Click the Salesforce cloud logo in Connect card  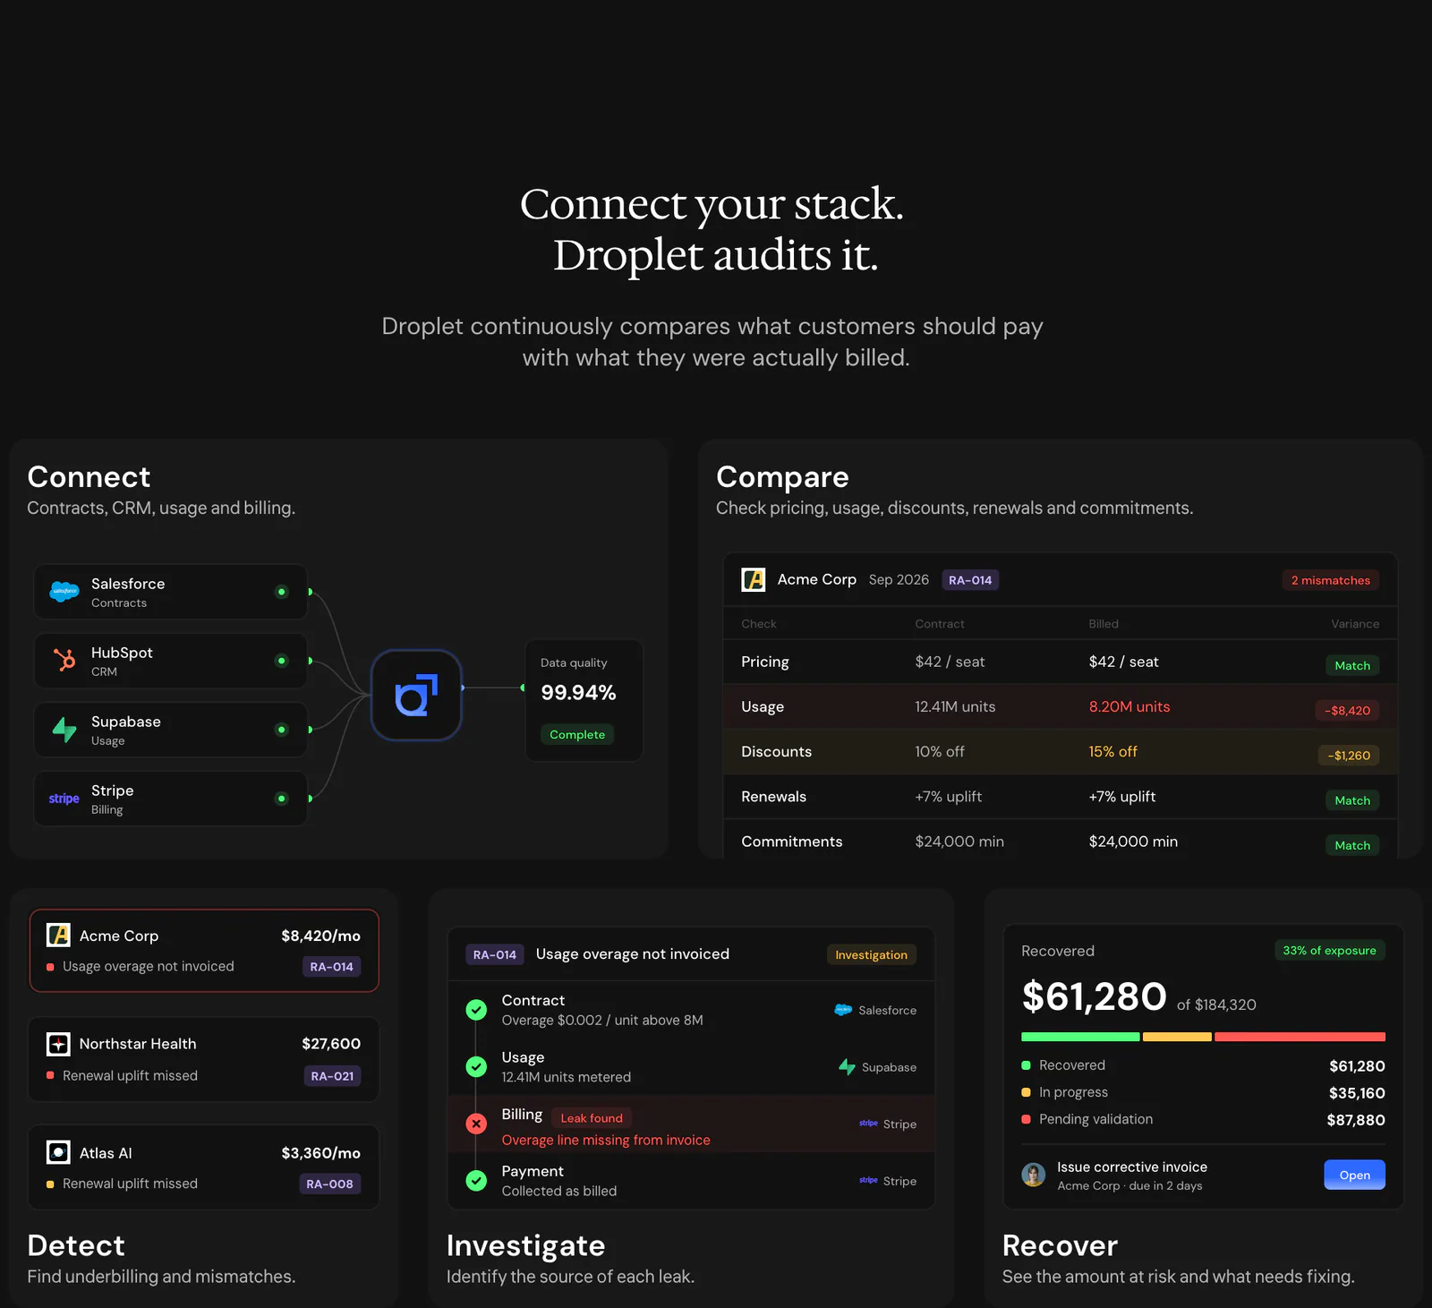64,592
